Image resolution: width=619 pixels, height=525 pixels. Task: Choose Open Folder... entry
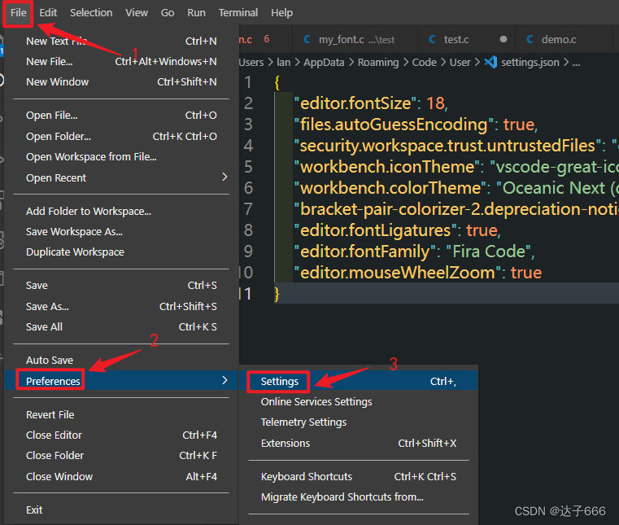(x=121, y=136)
